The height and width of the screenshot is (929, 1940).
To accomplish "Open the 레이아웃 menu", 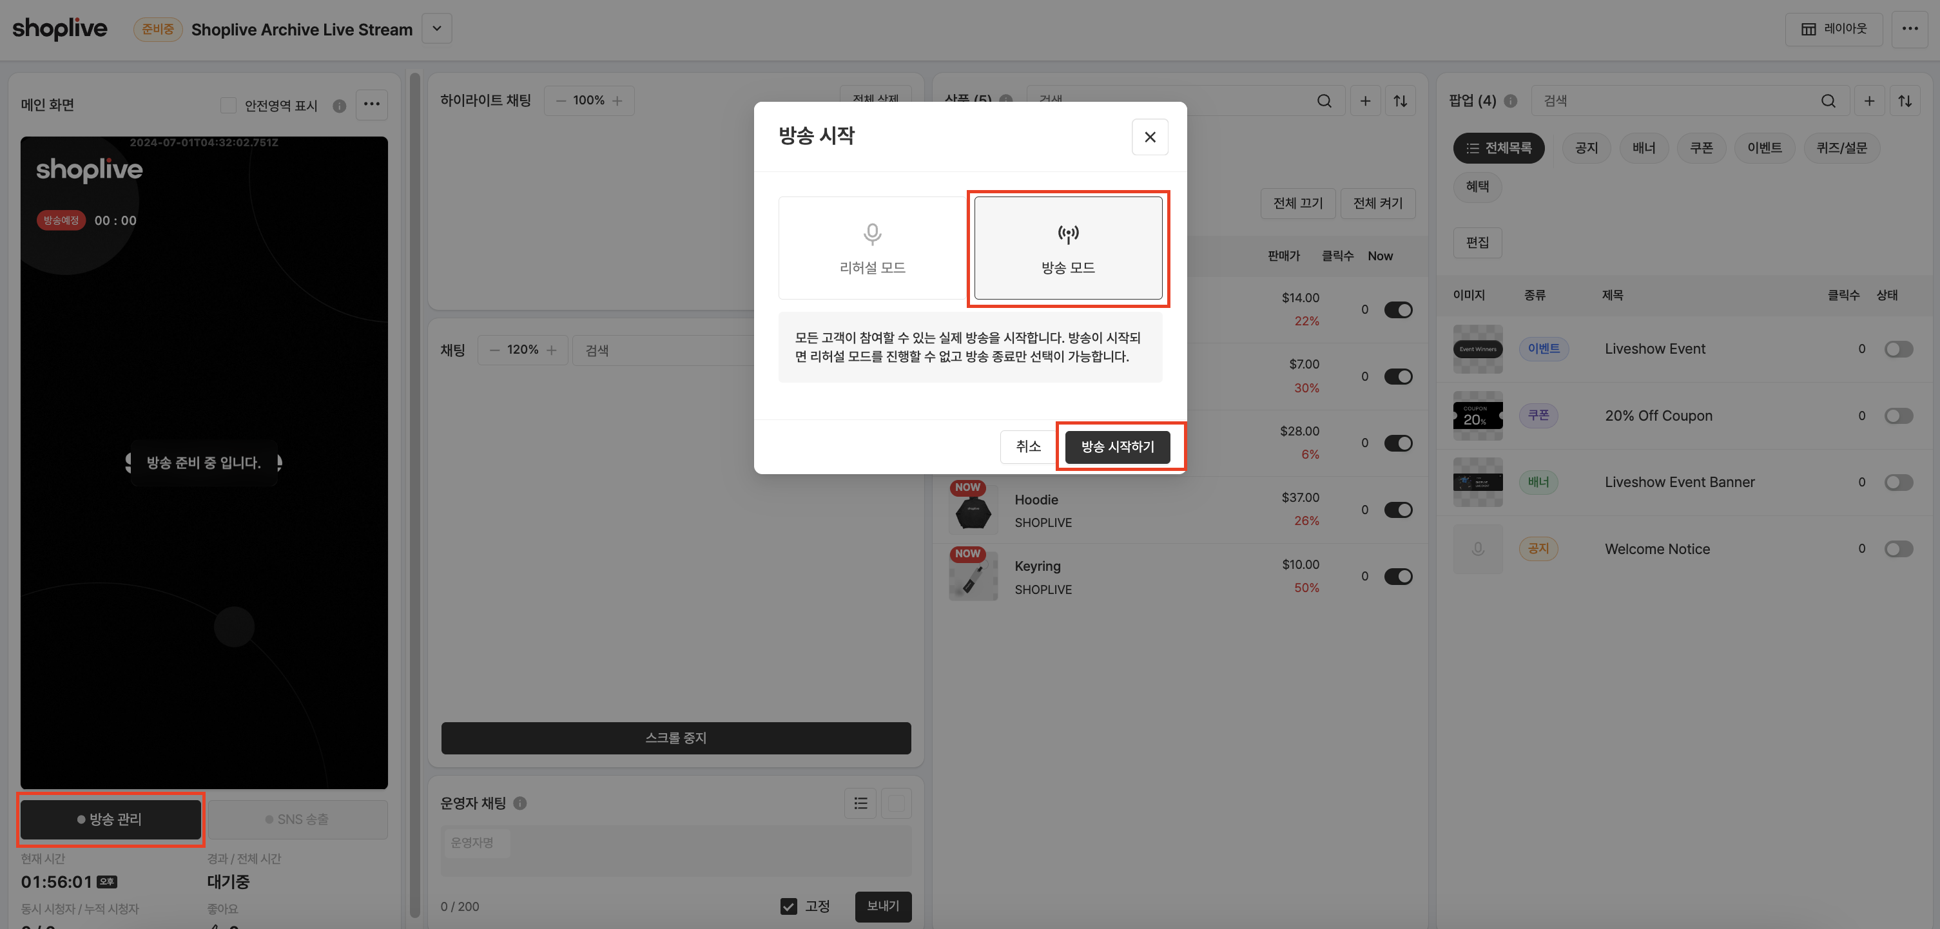I will (x=1834, y=28).
